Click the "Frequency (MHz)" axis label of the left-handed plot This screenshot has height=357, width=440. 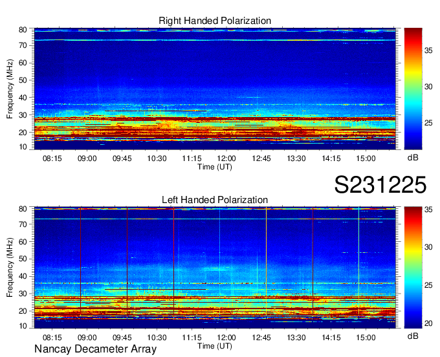click(x=10, y=268)
